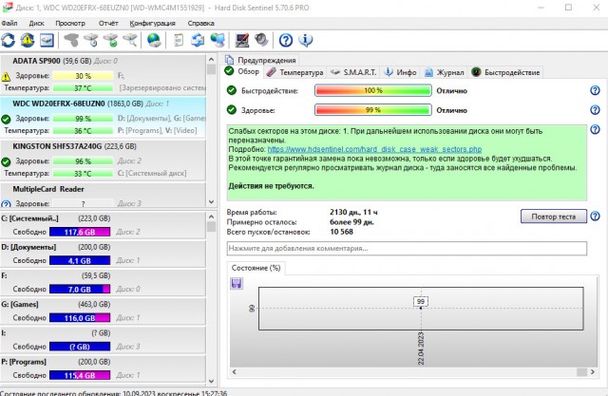This screenshot has width=608, height=396.
Task: Click the save floppy icon above chart
Action: (x=237, y=284)
